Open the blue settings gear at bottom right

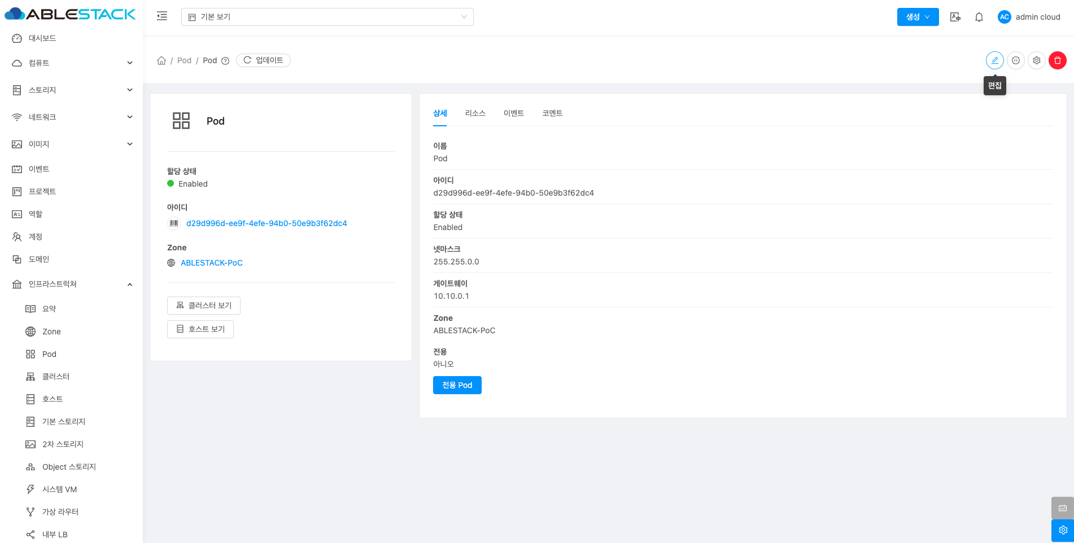pyautogui.click(x=1062, y=530)
